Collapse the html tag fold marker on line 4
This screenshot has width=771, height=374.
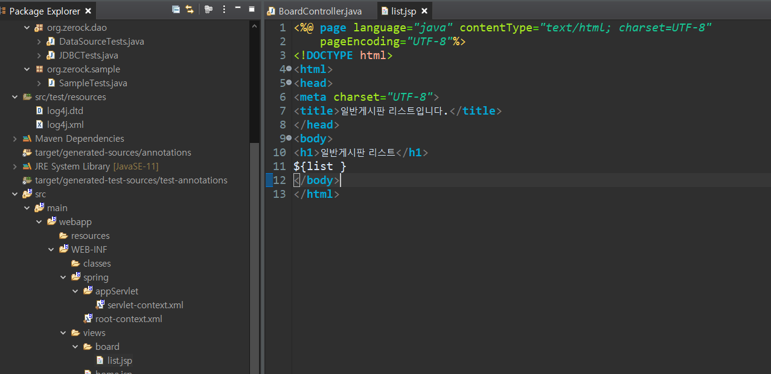289,69
